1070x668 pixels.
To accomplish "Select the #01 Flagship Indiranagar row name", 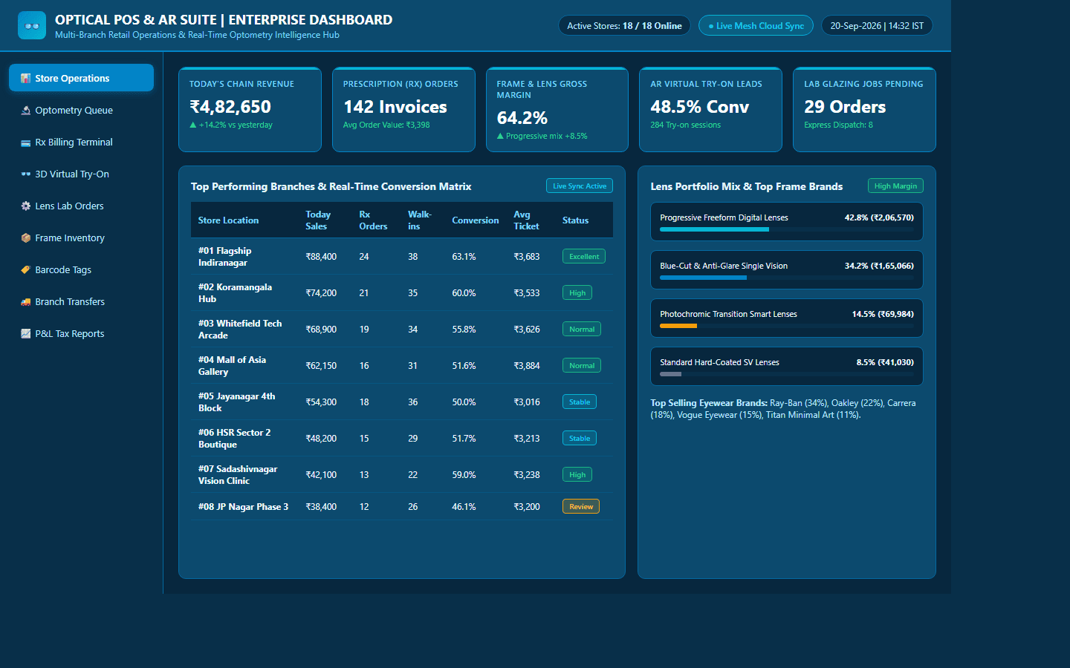I will click(225, 257).
